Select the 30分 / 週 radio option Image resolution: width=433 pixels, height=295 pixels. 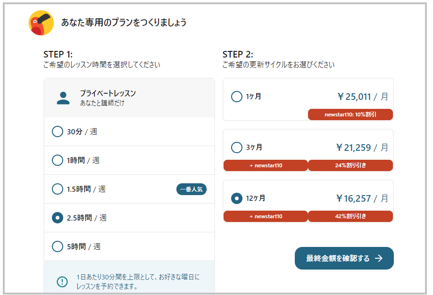click(58, 131)
